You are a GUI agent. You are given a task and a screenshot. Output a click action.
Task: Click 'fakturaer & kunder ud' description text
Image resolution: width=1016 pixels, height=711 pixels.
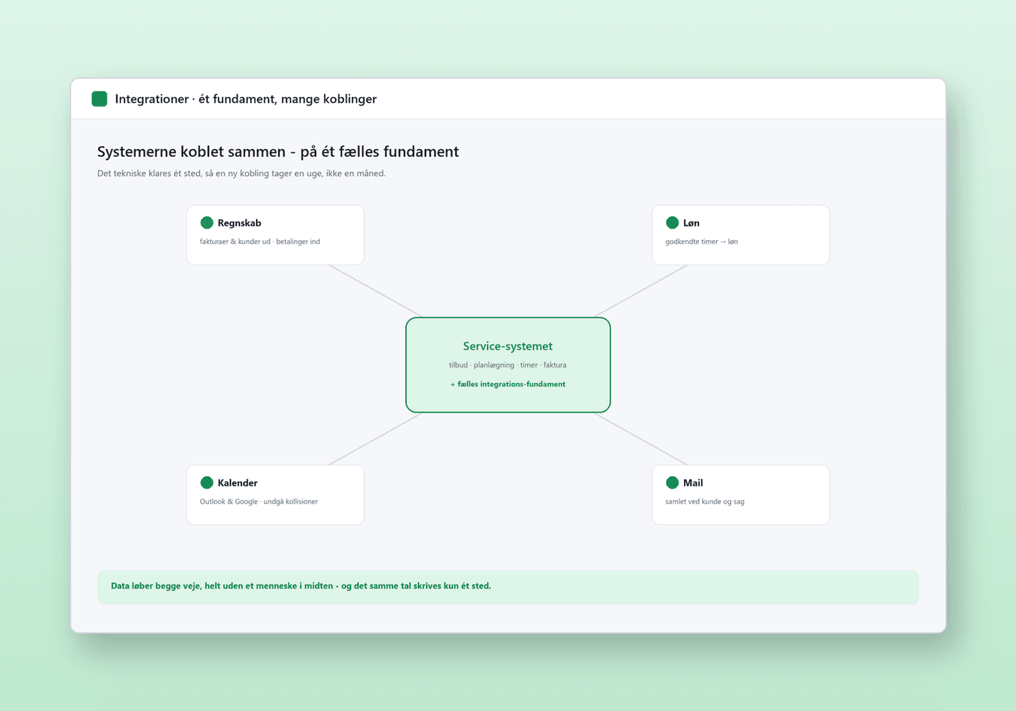coord(235,242)
